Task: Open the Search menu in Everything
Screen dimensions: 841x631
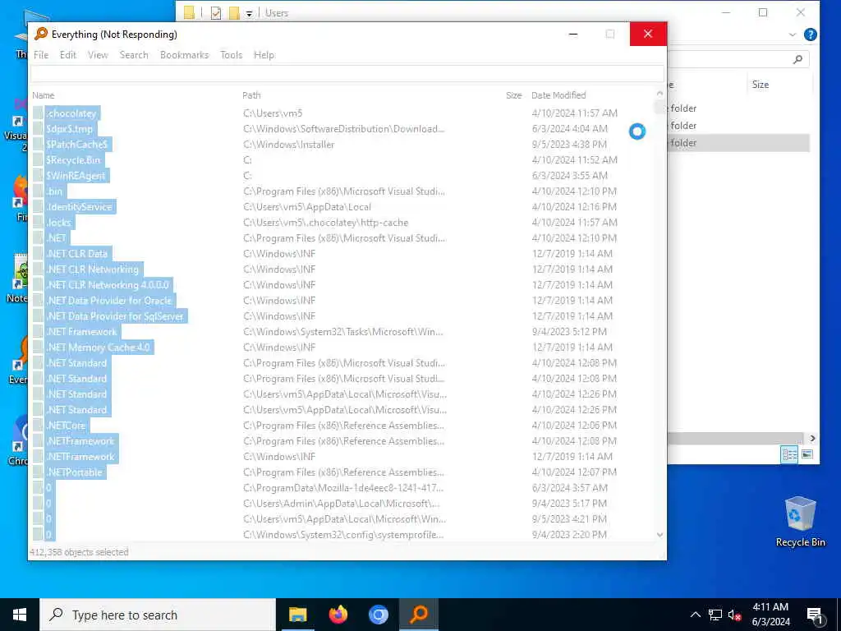Action: (x=134, y=55)
